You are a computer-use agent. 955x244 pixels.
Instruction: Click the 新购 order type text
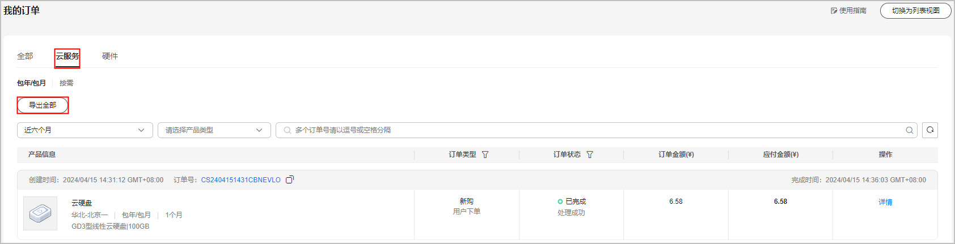467,202
